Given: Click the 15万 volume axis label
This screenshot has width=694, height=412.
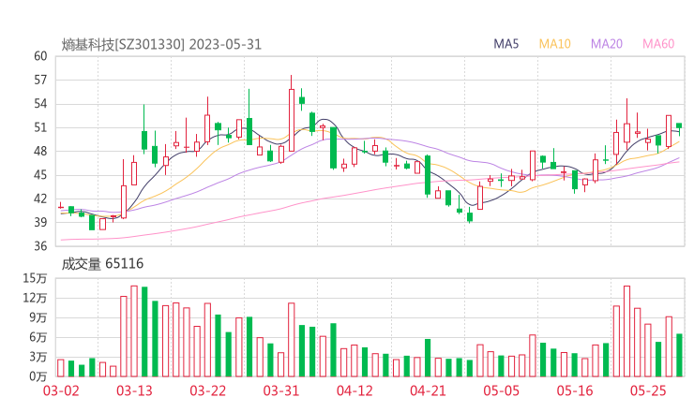Looking at the screenshot, I should click(35, 278).
